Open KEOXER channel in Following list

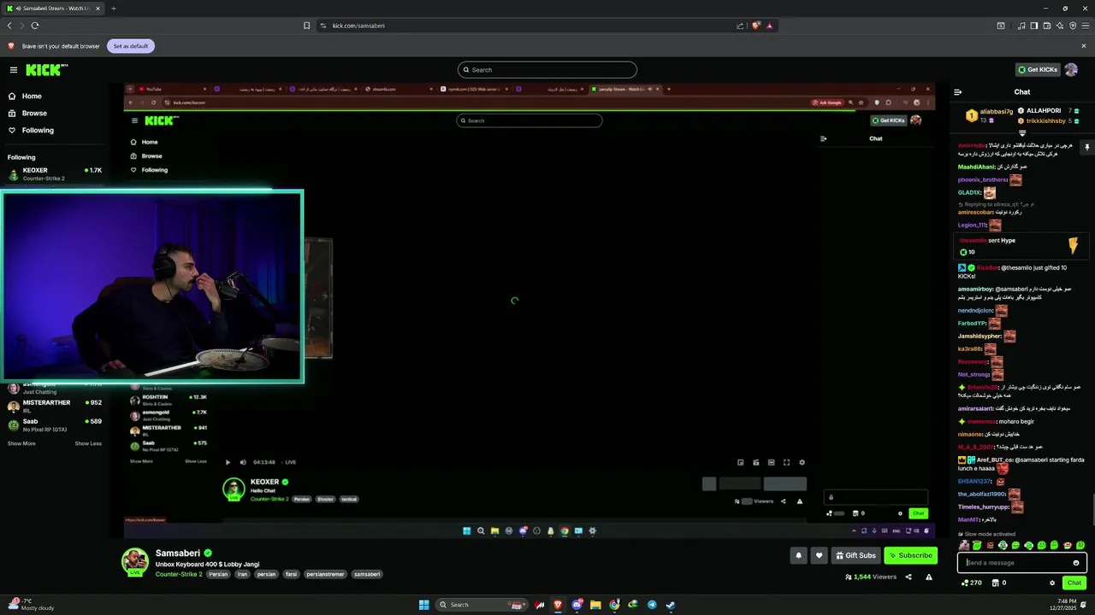[55, 173]
